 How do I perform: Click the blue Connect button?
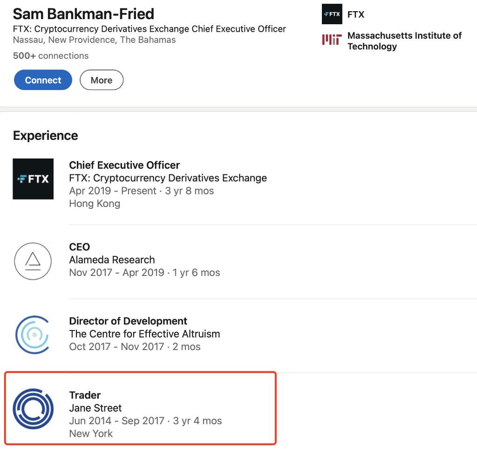click(43, 80)
